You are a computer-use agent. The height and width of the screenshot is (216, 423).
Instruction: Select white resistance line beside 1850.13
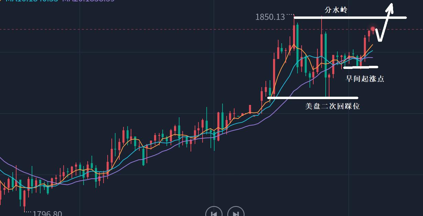pyautogui.click(x=350, y=17)
